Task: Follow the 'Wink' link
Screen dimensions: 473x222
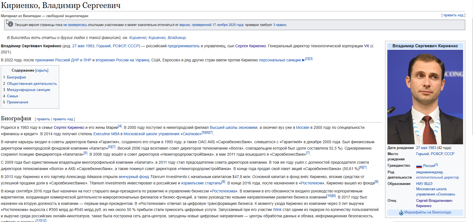Action: (277, 210)
